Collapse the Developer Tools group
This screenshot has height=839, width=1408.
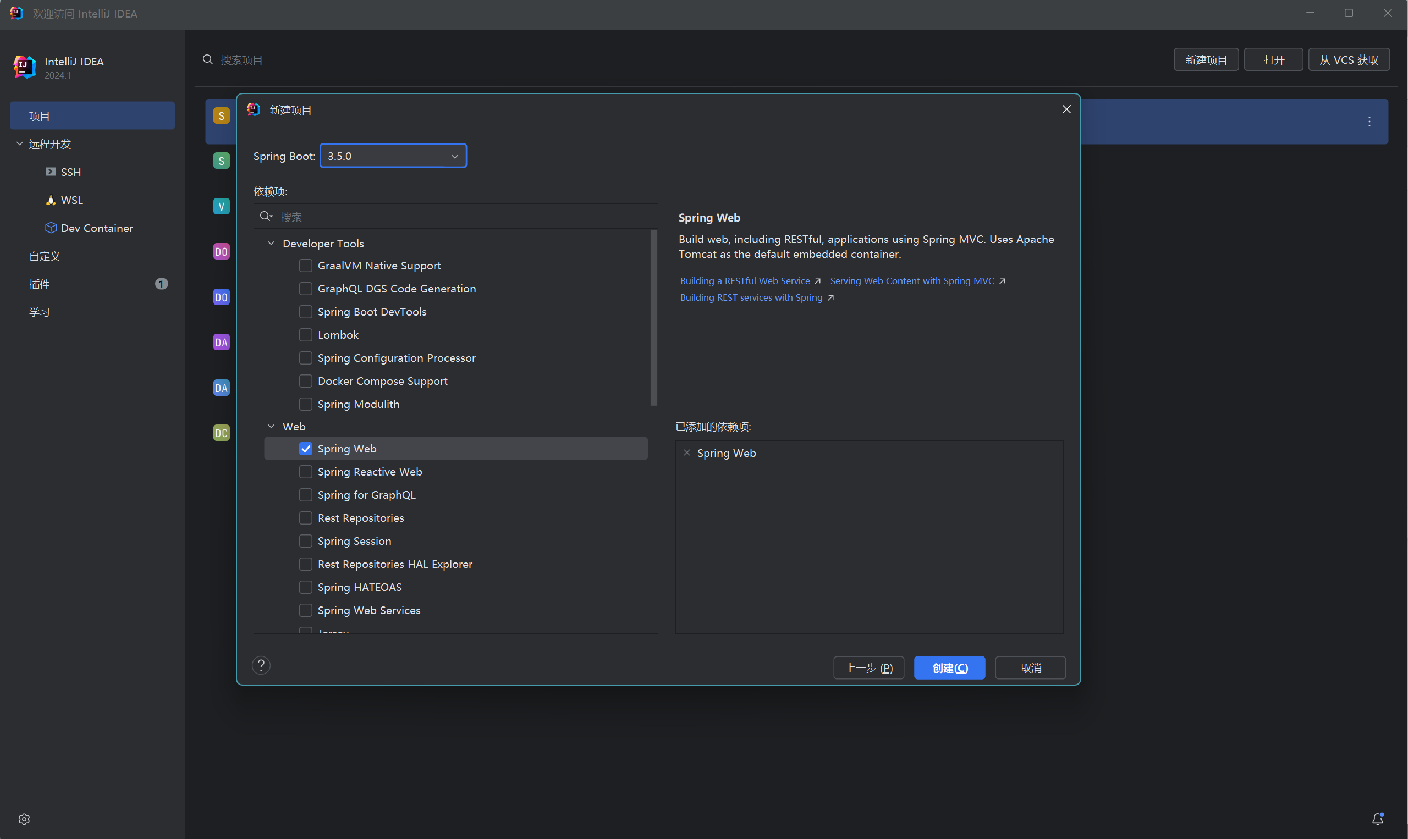271,243
